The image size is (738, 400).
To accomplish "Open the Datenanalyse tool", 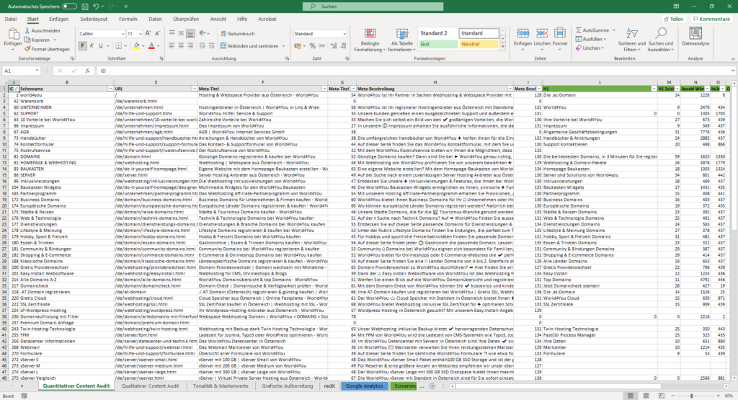I will pos(695,37).
